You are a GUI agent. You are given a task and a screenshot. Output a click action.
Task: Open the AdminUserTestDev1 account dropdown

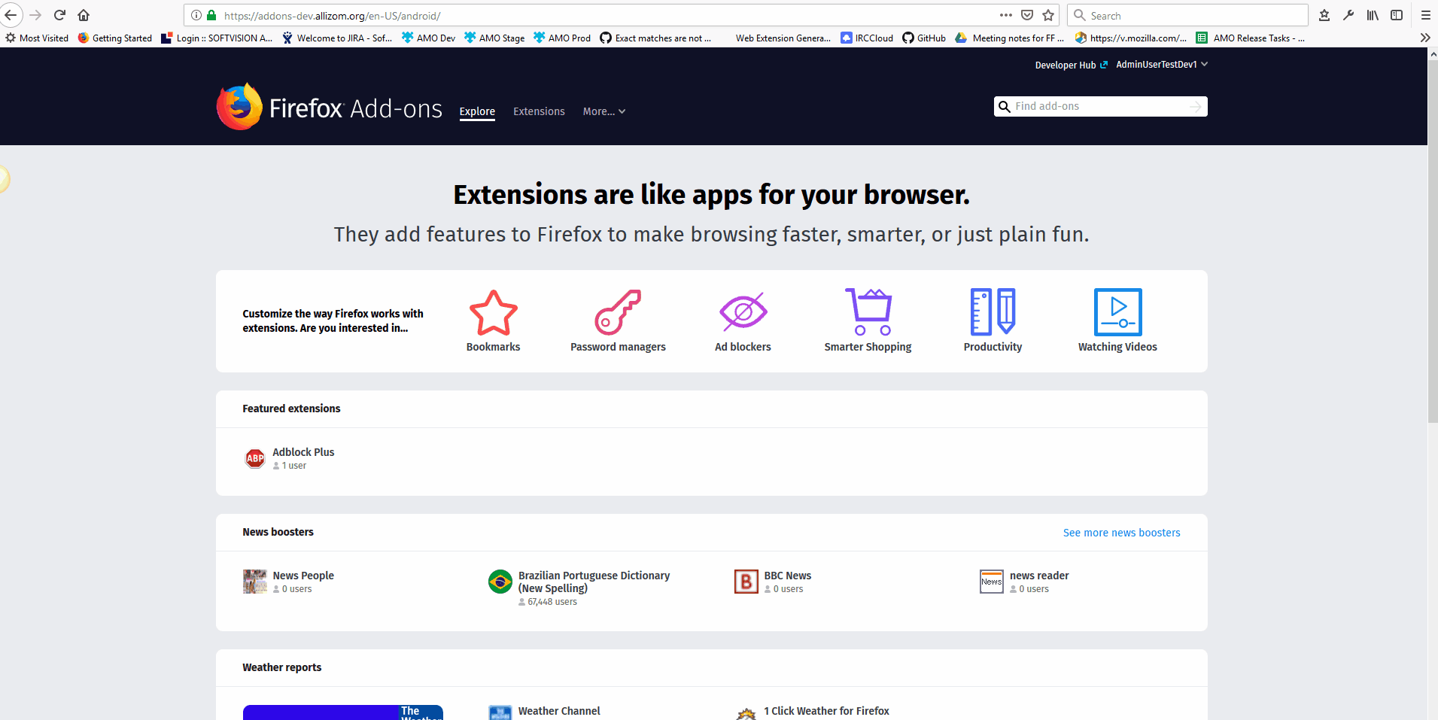click(x=1162, y=65)
